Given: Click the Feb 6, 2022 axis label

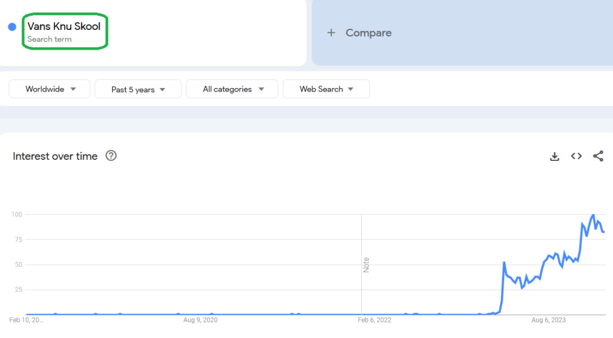Looking at the screenshot, I should tap(375, 320).
